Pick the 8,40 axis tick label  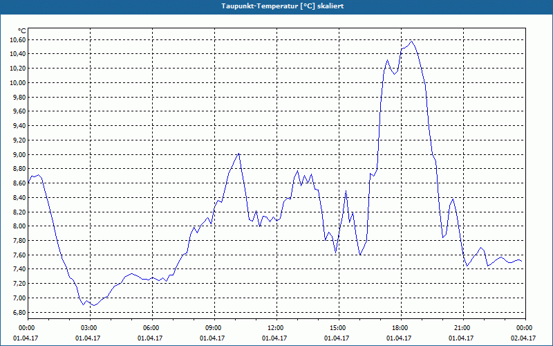click(x=19, y=198)
